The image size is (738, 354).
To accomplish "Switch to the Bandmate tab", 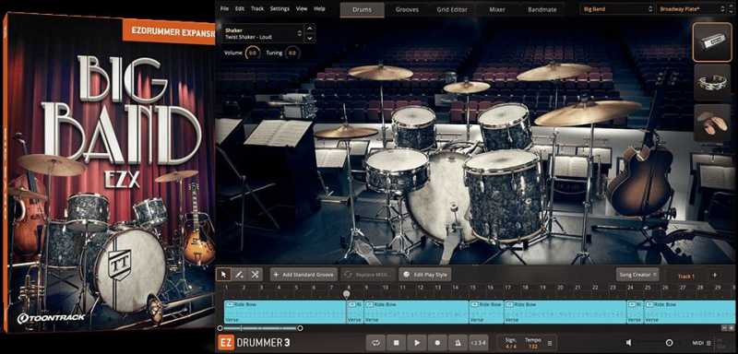I will (x=542, y=9).
